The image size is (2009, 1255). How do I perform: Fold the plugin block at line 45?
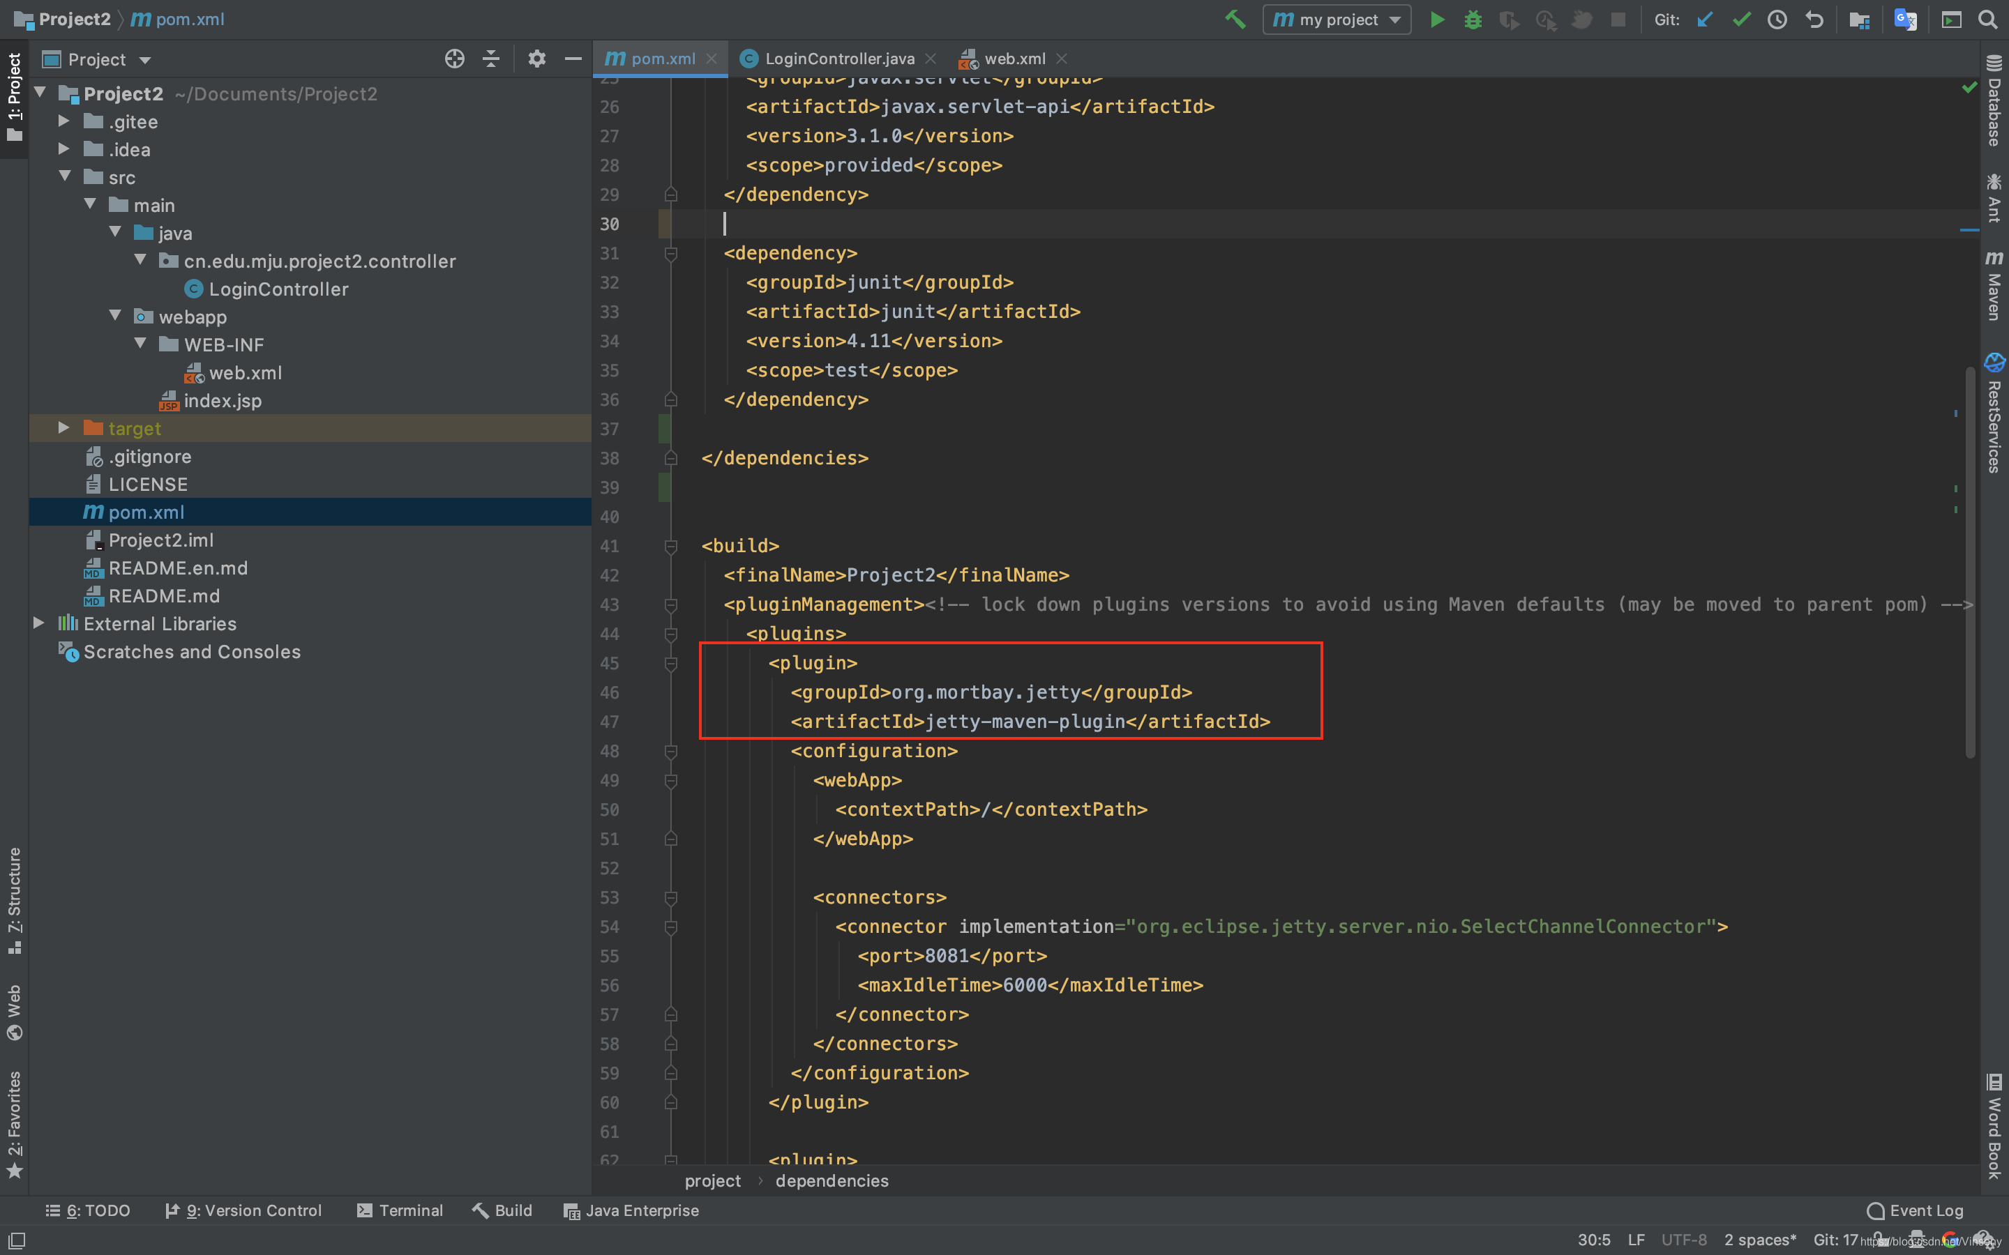pos(671,663)
